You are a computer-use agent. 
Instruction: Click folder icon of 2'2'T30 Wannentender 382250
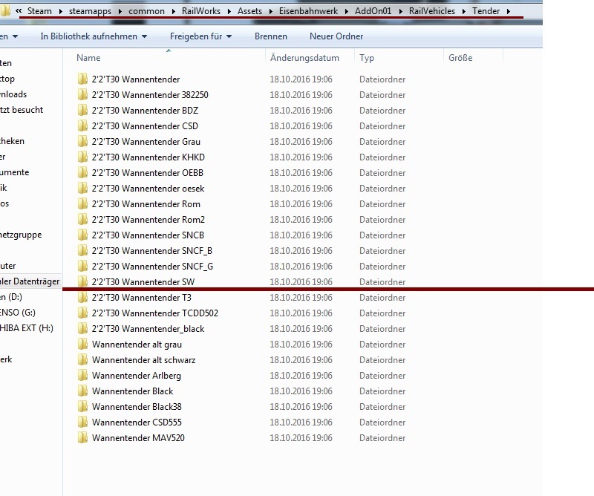(82, 94)
